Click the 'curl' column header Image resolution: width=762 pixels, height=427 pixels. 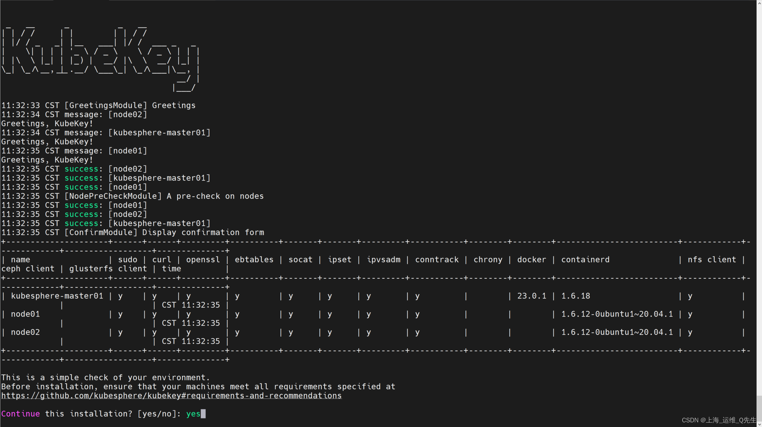point(162,259)
